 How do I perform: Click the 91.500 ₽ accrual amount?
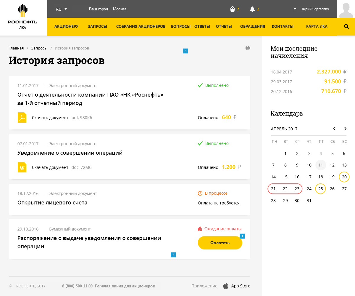click(x=335, y=81)
